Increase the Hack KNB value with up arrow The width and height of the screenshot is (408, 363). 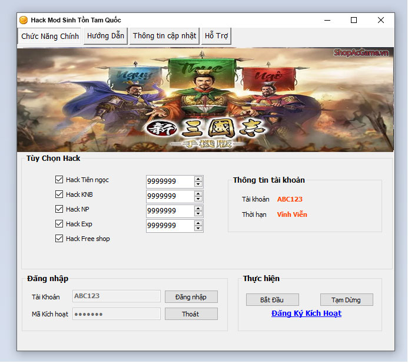pyautogui.click(x=198, y=194)
